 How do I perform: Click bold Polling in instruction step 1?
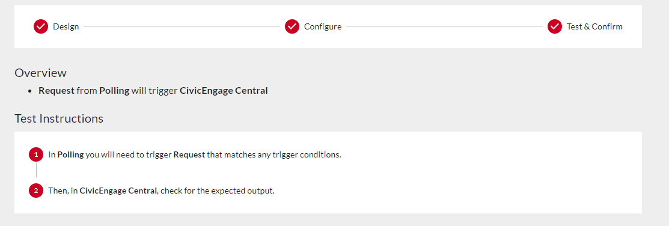click(x=70, y=155)
